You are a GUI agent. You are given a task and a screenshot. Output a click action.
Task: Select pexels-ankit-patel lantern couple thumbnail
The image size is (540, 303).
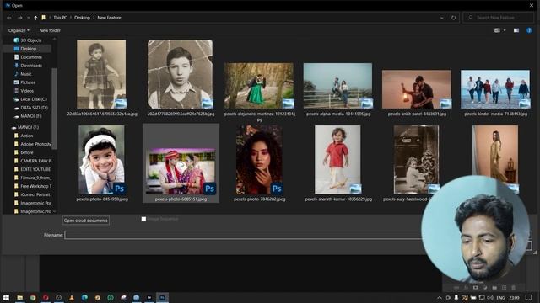coord(416,89)
